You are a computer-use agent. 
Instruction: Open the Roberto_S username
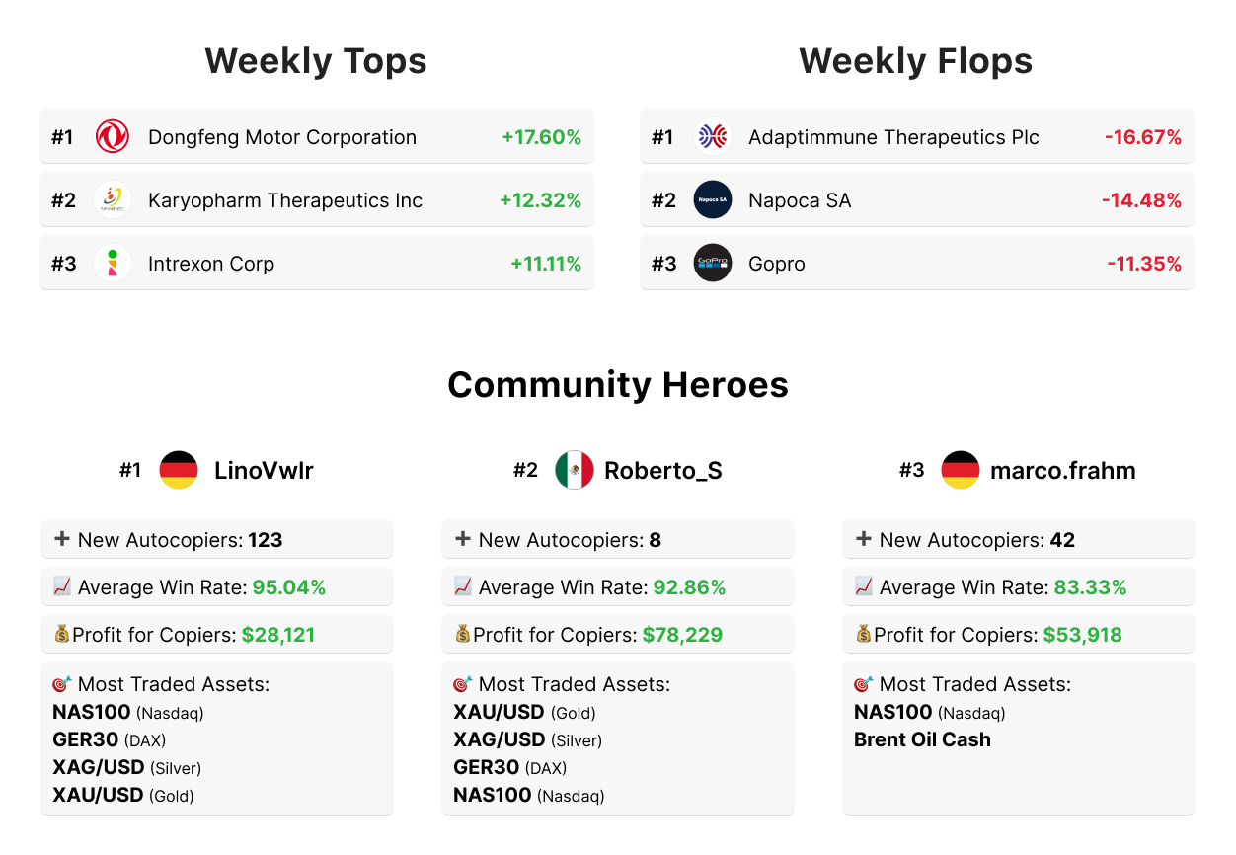click(663, 471)
